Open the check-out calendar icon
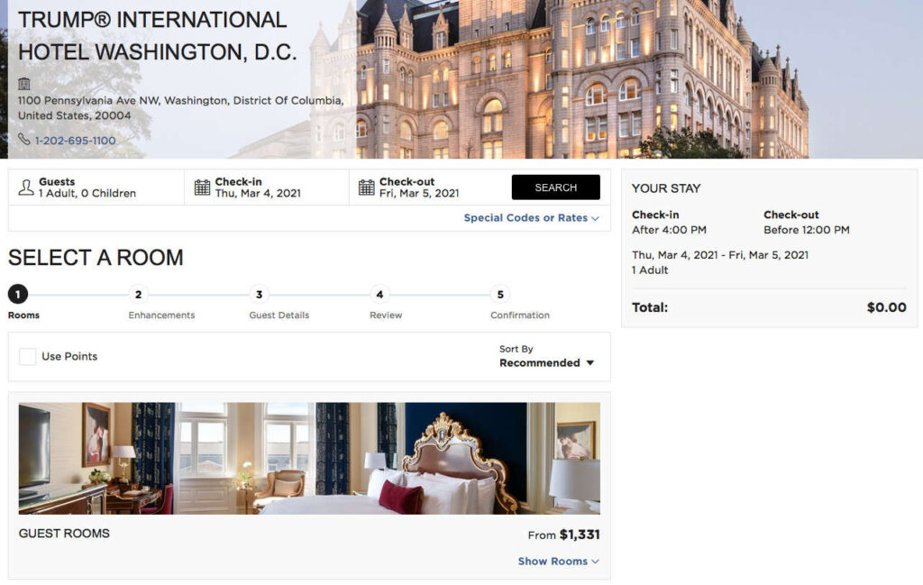Viewport: 923px width, 585px height. click(x=366, y=187)
